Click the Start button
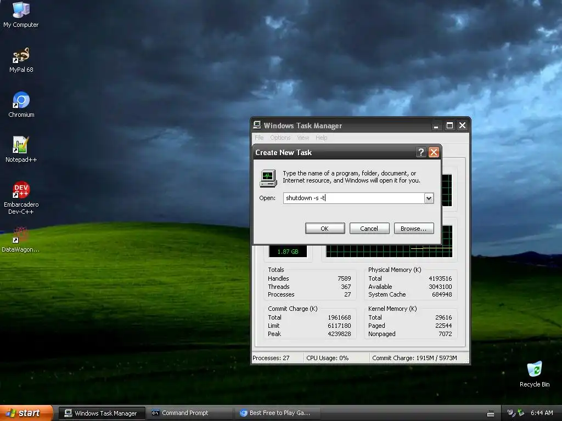Viewport: 562px width, 421px height. [26, 413]
